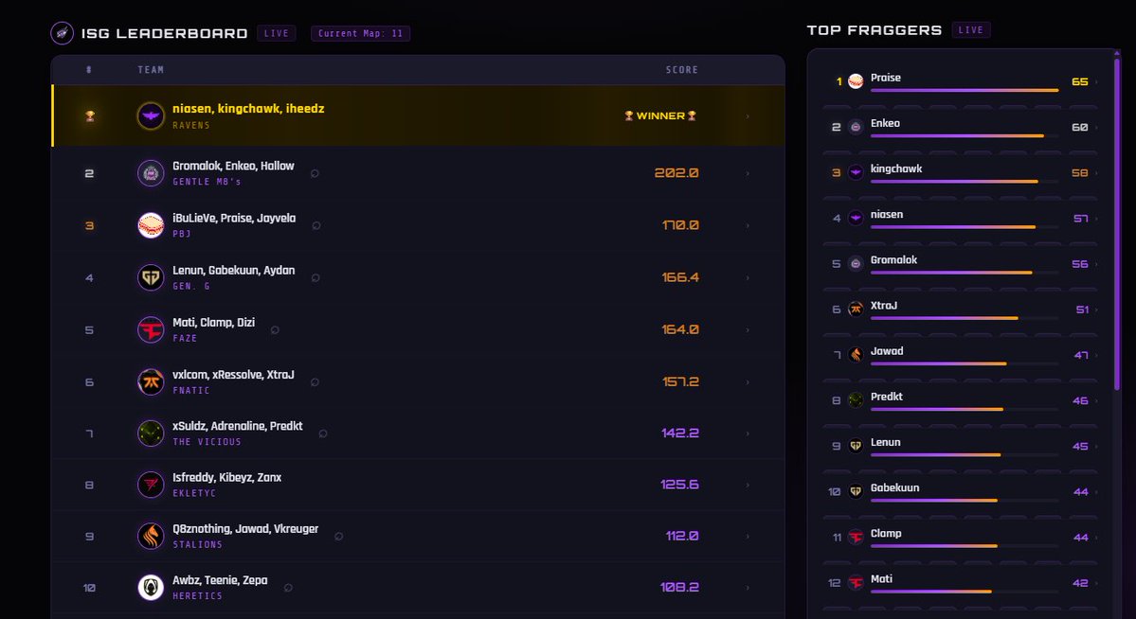Click player name Gabekuun in Top Fraggers
This screenshot has width=1136, height=619.
pyautogui.click(x=894, y=488)
